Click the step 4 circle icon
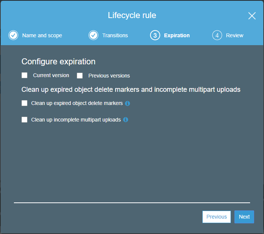Screen dimensions: 264x234 [217, 35]
